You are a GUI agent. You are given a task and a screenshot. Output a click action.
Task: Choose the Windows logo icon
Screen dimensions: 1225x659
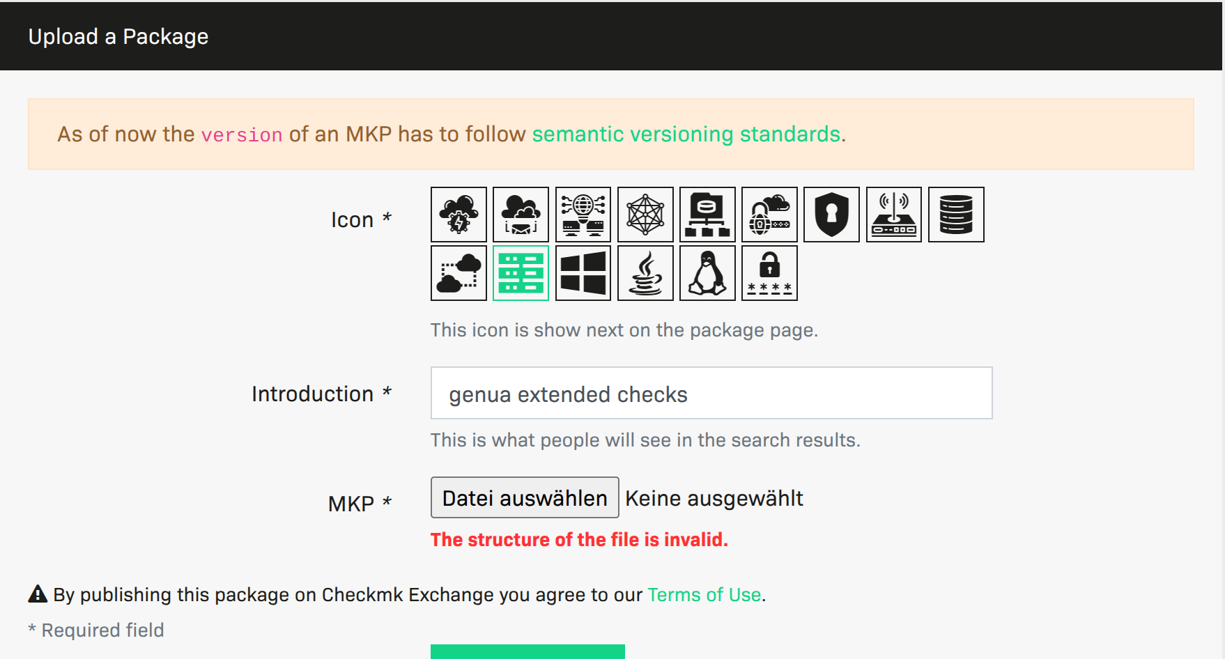(x=583, y=273)
